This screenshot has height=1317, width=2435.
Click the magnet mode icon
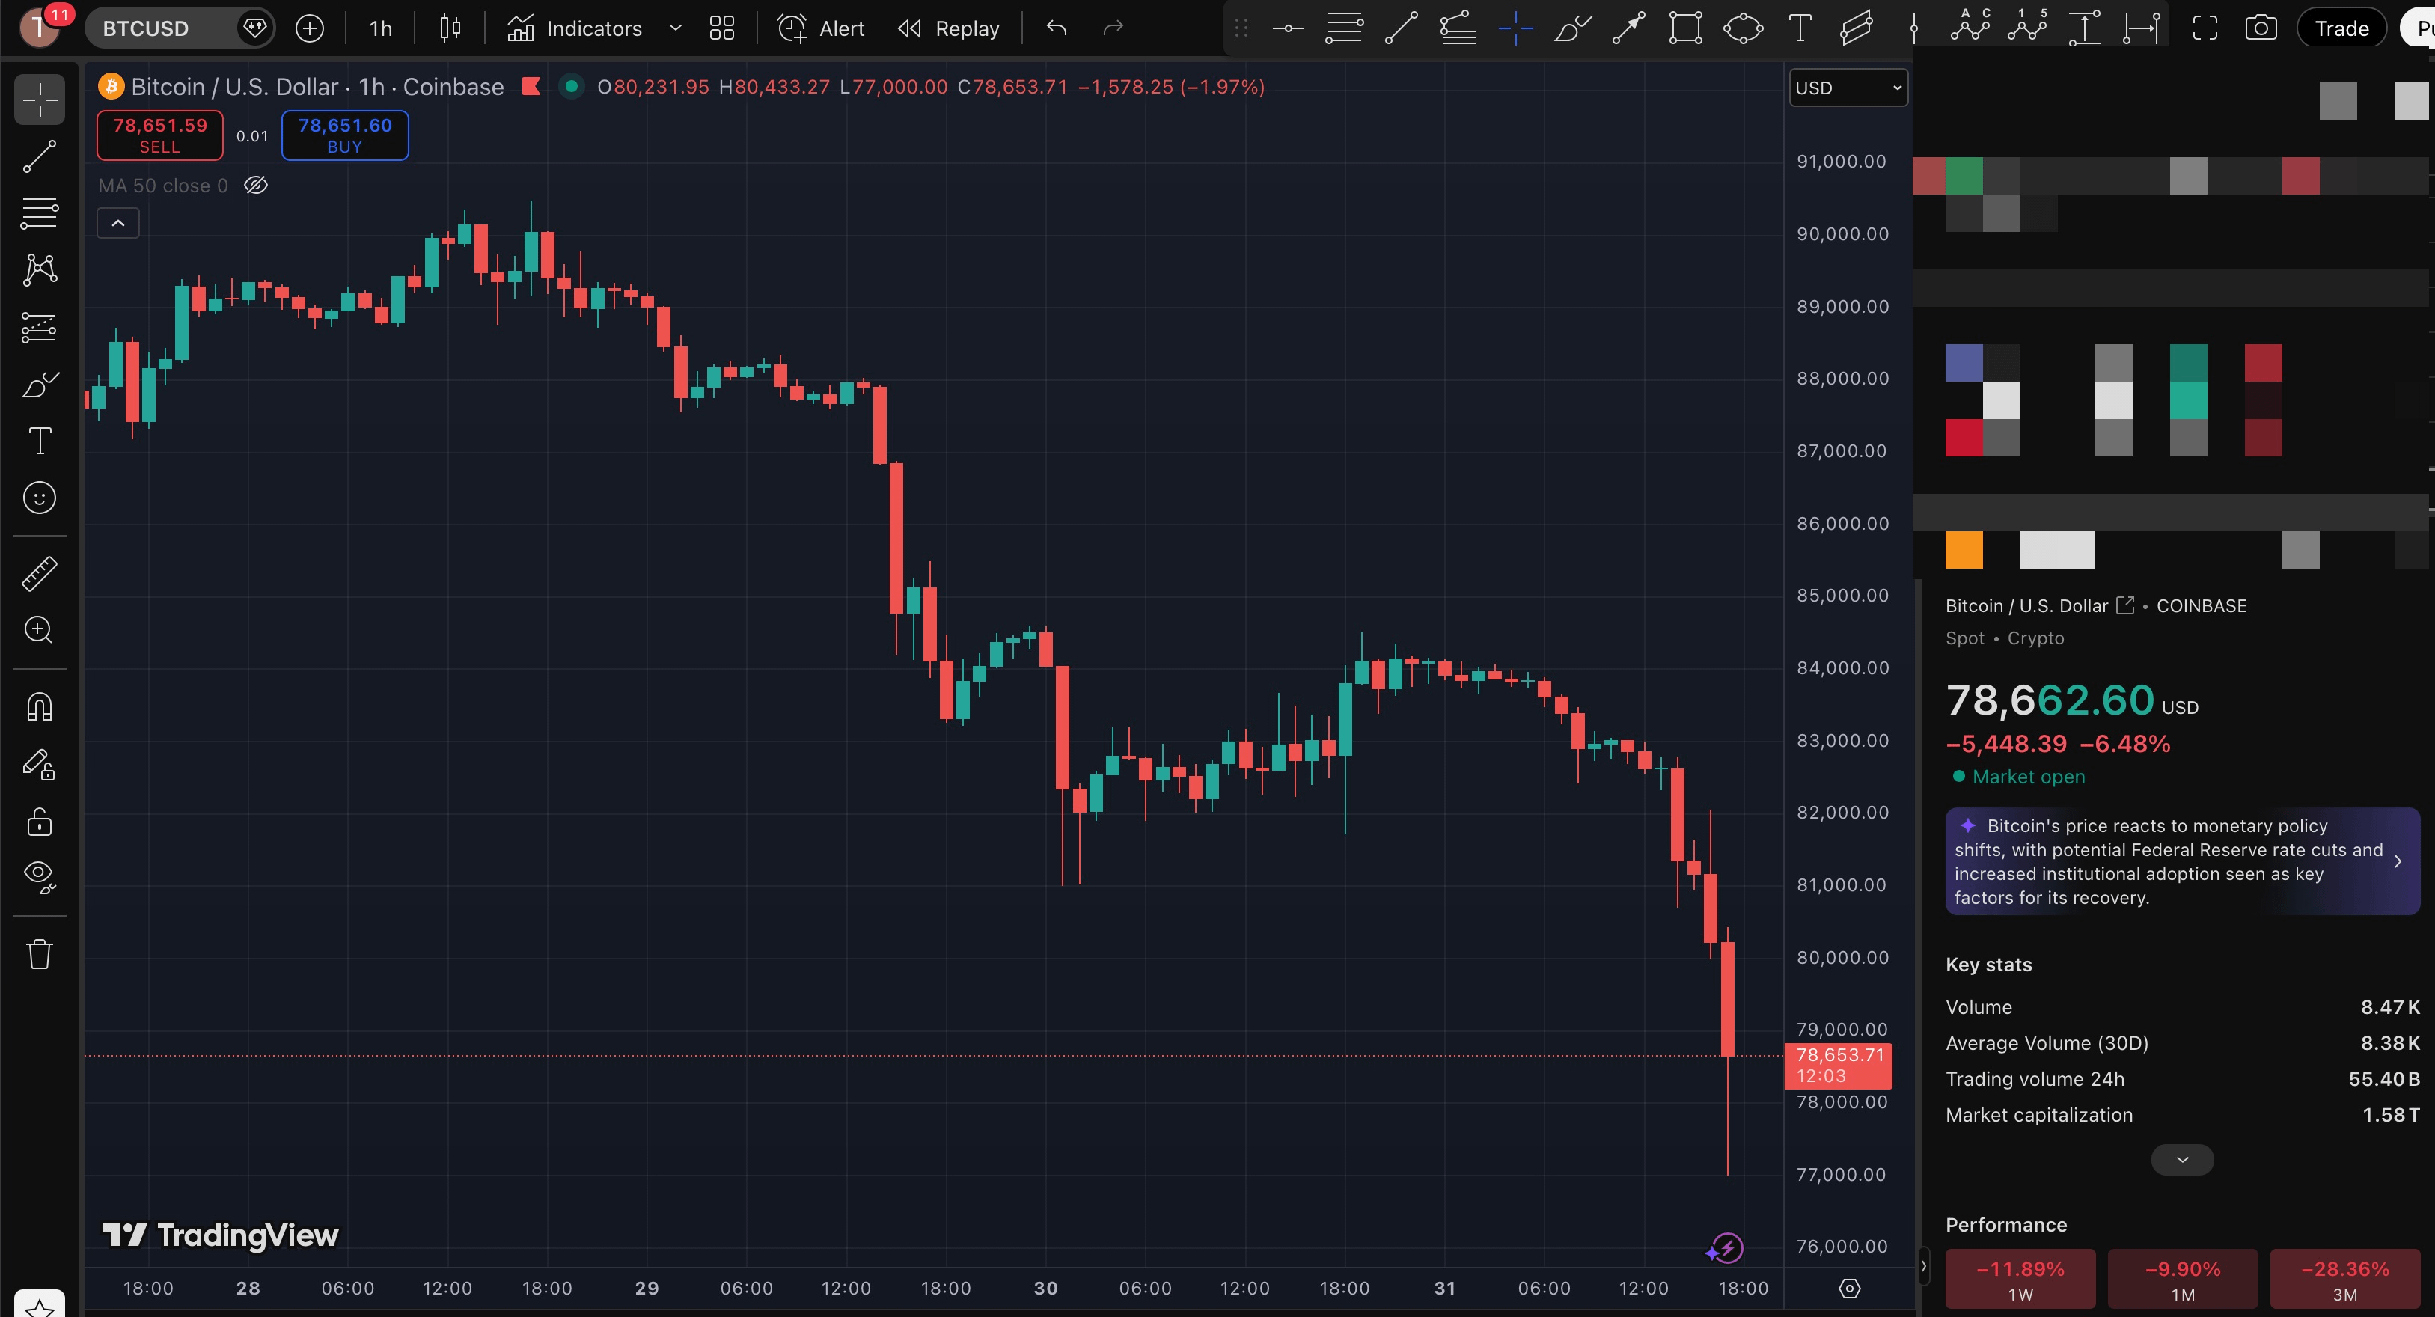coord(40,706)
